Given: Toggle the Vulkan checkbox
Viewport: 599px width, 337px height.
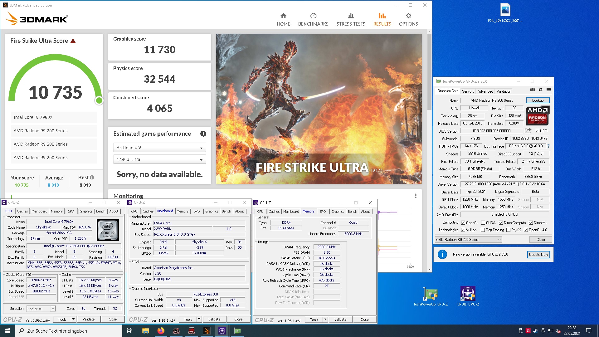Looking at the screenshot, I should (x=463, y=230).
